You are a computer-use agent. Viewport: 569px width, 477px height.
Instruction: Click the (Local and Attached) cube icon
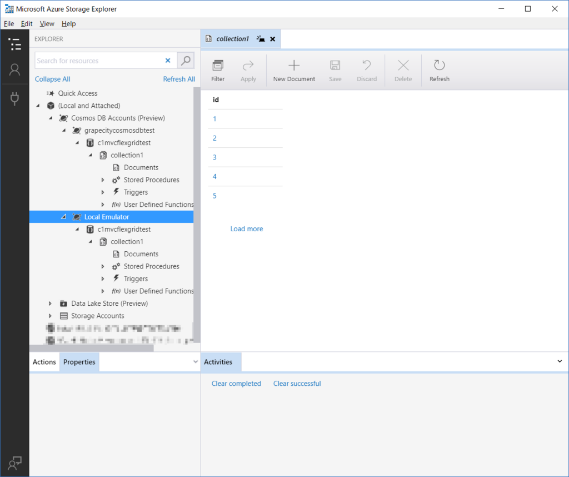[x=51, y=106]
